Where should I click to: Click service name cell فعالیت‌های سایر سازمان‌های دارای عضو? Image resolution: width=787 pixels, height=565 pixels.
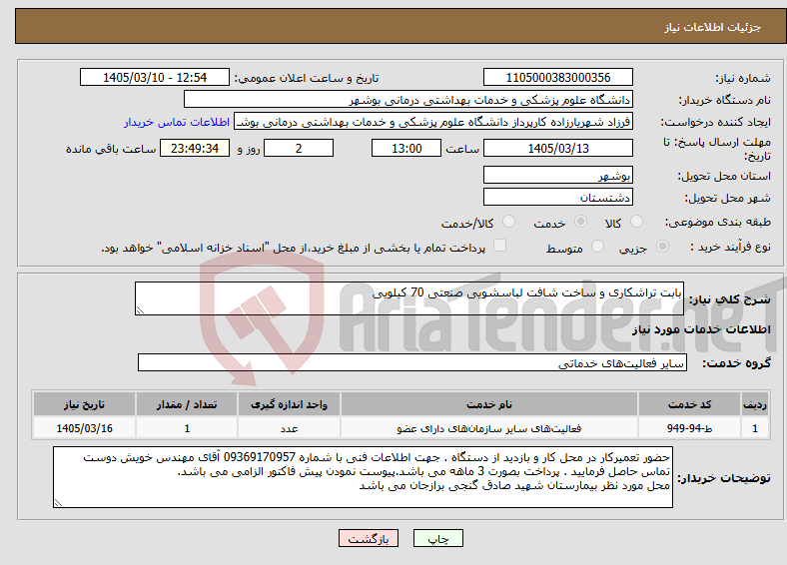[x=489, y=428]
